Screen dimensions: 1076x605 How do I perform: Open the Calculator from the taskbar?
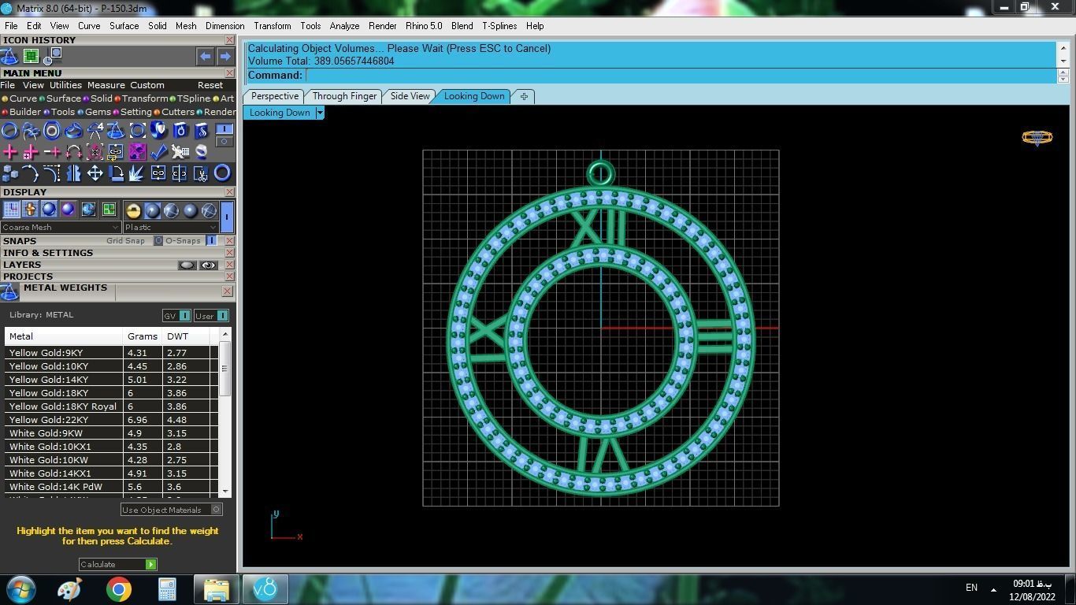click(x=167, y=589)
